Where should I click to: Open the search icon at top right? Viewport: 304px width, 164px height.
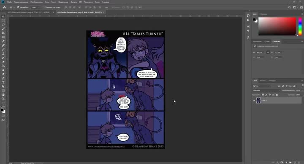pos(290,7)
